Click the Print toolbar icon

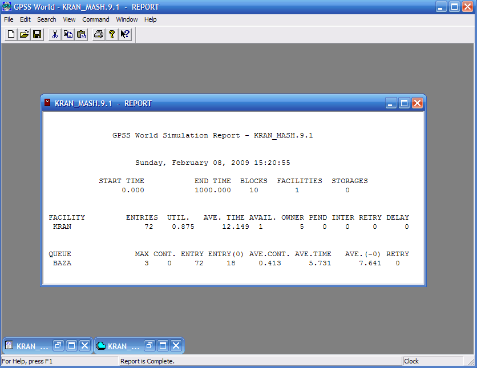[x=99, y=34]
